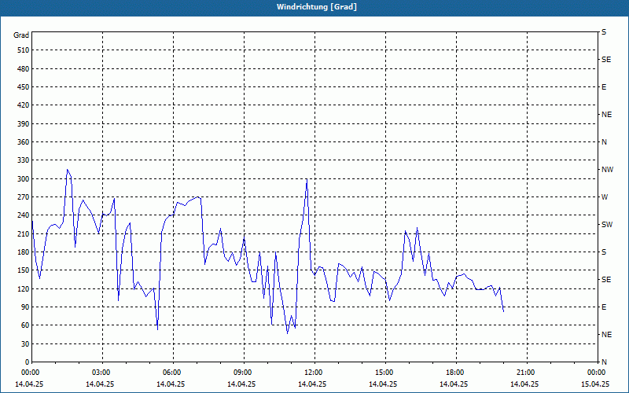Click the 00:00 label above 15.04.25
629x393 pixels.
[597, 372]
